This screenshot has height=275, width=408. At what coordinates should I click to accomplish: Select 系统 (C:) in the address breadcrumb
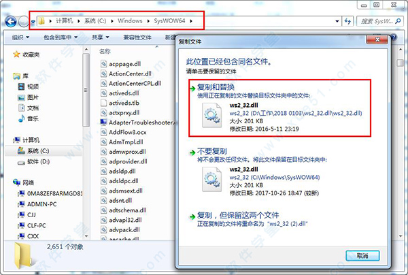tap(95, 21)
